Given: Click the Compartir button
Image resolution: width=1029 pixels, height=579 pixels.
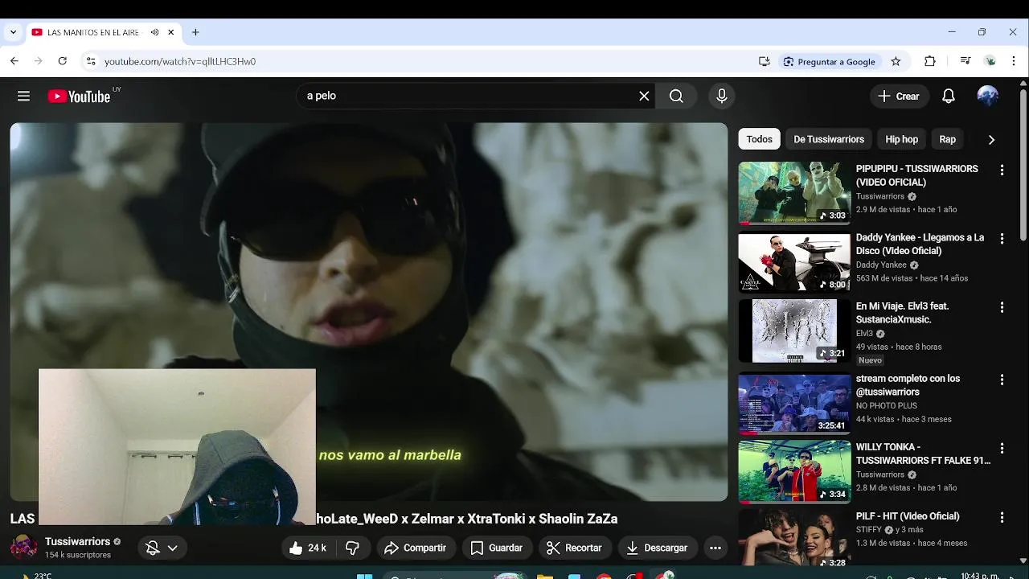Looking at the screenshot, I should 416,548.
